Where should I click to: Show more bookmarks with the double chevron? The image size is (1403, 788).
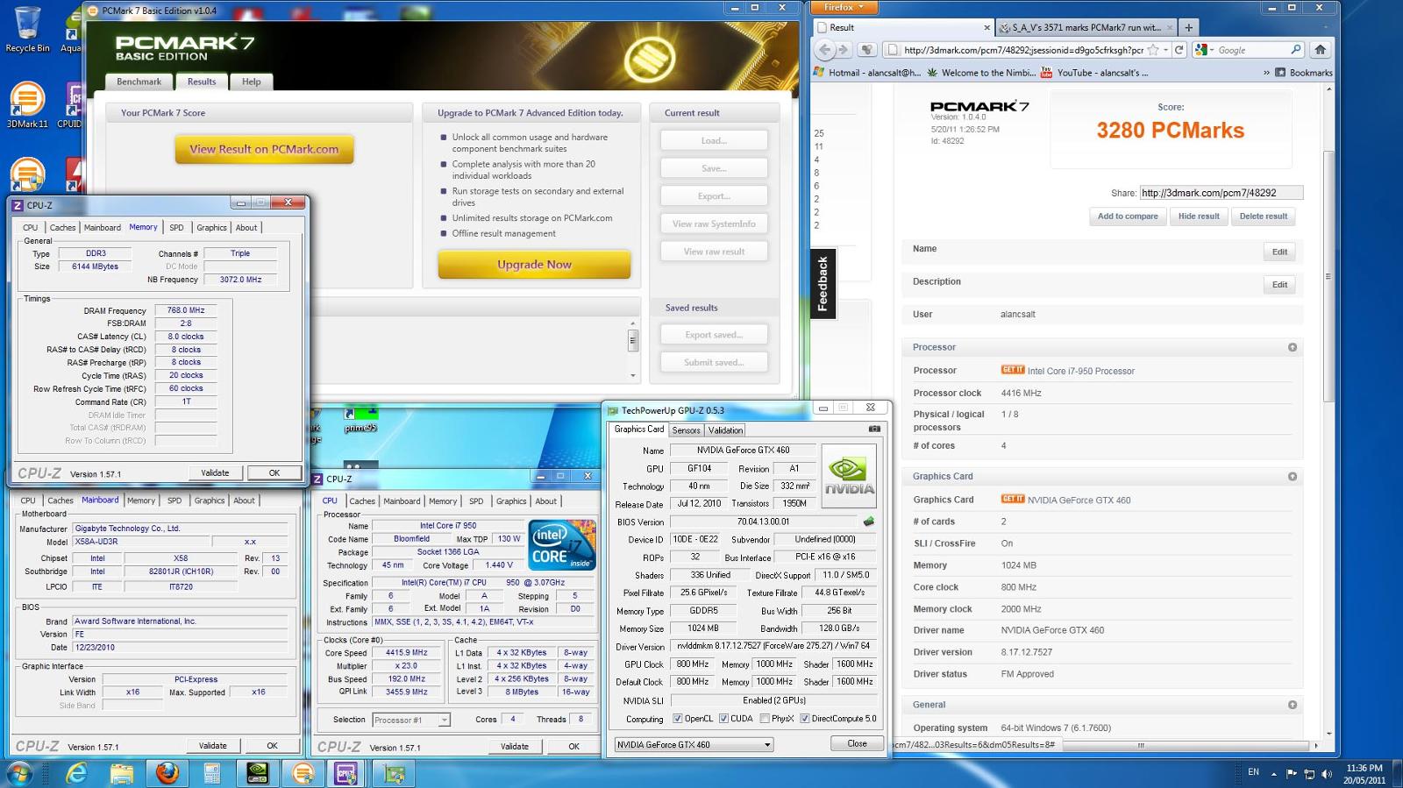coord(1266,73)
